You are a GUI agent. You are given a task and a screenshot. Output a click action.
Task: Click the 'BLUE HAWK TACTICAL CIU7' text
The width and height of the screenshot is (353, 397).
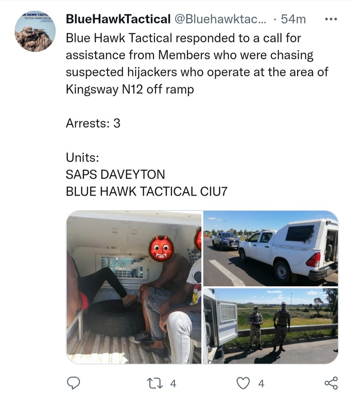pos(147,192)
